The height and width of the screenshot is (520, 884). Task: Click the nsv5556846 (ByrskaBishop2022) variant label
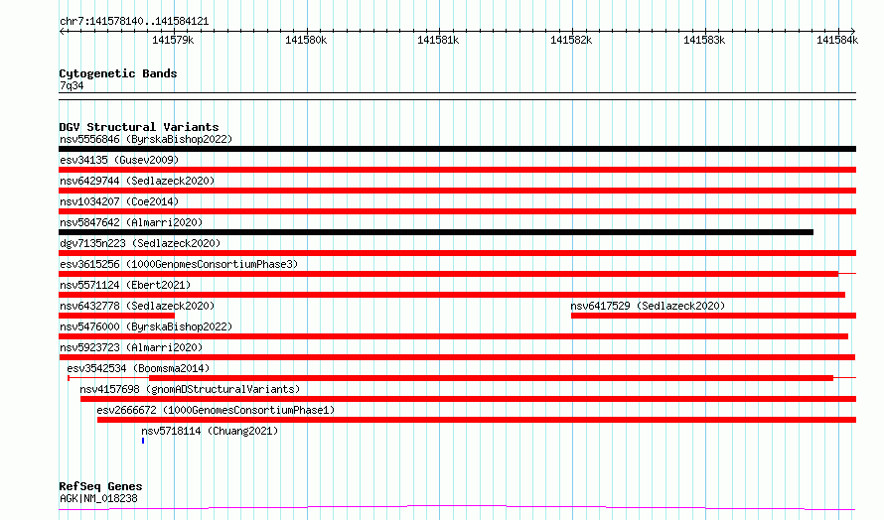(x=146, y=139)
